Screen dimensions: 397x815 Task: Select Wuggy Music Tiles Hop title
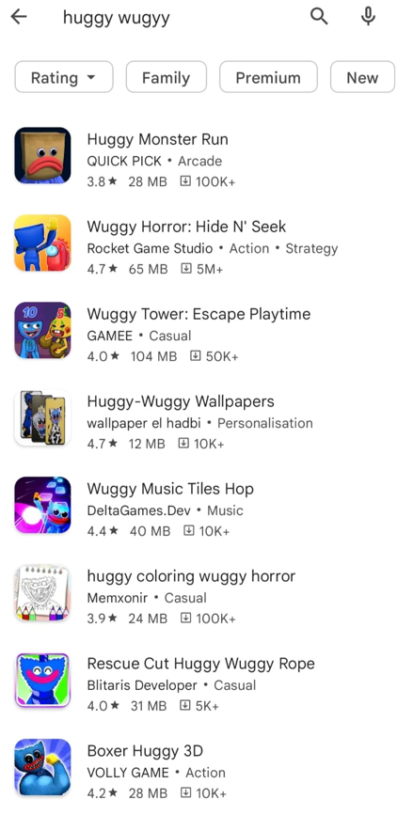(x=170, y=489)
